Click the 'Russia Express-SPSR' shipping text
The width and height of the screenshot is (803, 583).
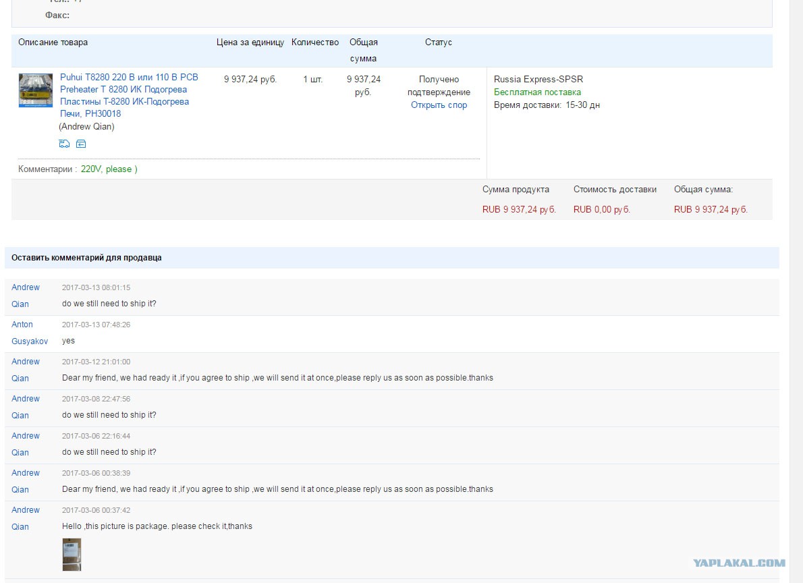point(538,80)
